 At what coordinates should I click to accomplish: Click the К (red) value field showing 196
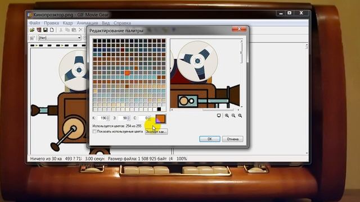coord(102,118)
